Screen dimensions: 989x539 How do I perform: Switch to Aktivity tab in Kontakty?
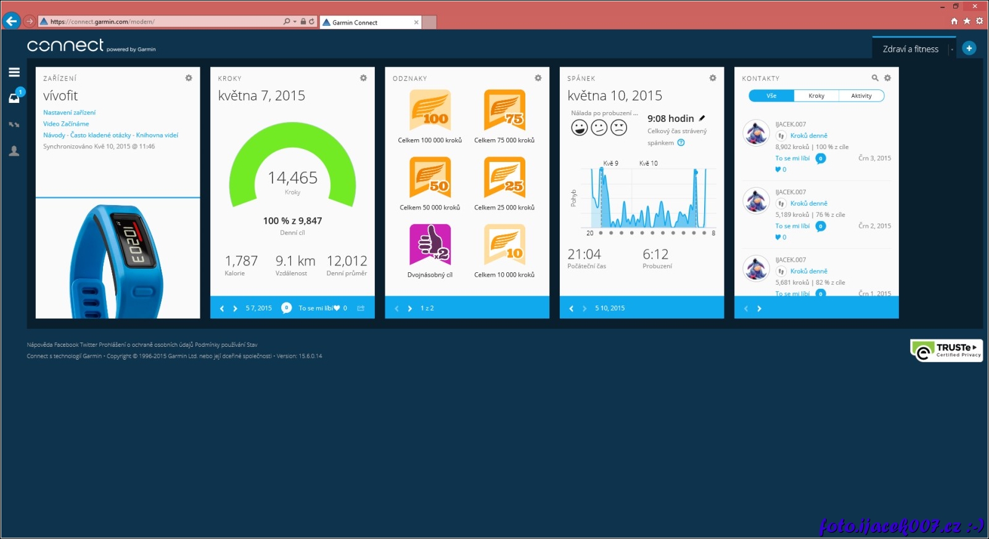[x=861, y=96]
